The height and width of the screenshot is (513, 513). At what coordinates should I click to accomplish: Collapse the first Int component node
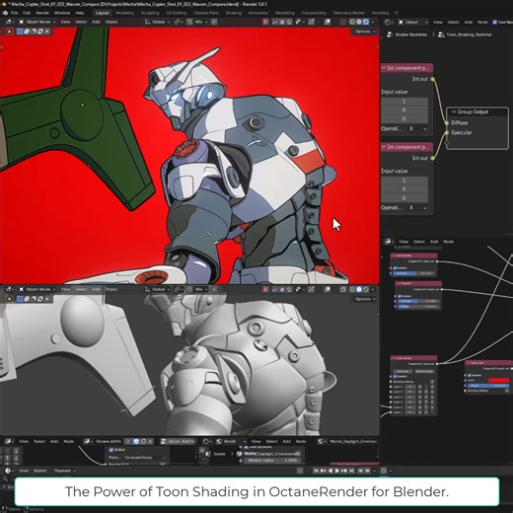[384, 68]
